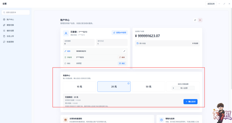The image size is (232, 123).
Task: Click the gift icon in 分享你的邀请码 card
Action: tap(65, 120)
